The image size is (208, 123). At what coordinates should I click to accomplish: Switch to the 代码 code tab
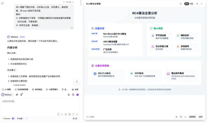pos(191,4)
